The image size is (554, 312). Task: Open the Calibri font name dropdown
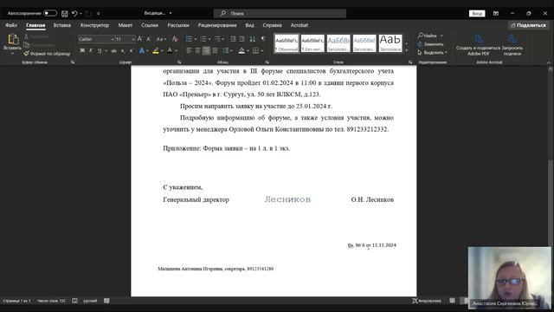113,39
